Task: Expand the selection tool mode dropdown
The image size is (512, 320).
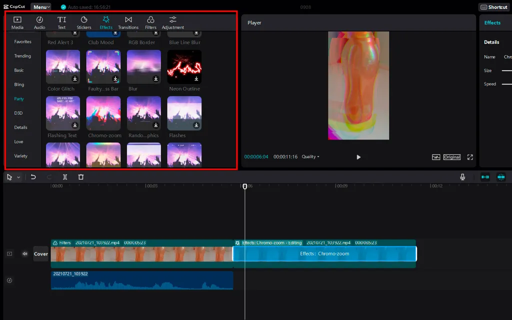Action: [19, 177]
